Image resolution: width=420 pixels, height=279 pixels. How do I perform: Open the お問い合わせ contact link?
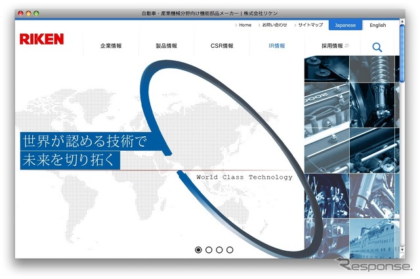274,25
